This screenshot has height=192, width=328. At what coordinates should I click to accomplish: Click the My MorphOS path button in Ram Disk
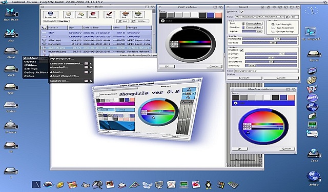pos(50,21)
